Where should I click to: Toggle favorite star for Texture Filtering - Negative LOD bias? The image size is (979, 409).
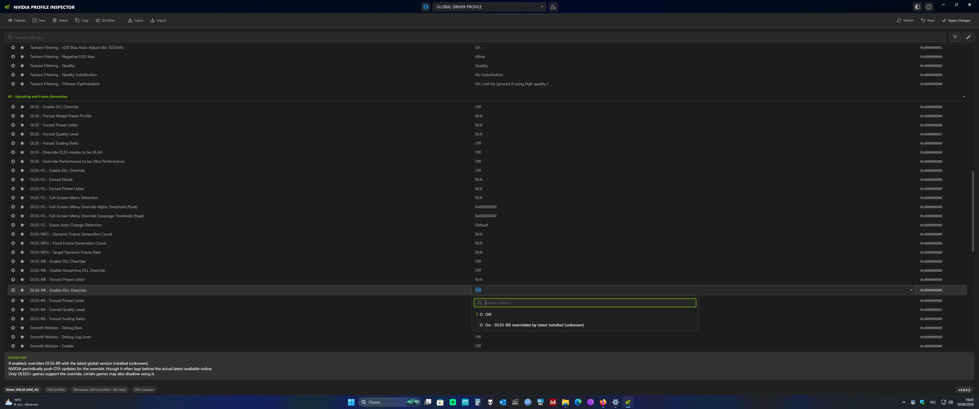(22, 57)
